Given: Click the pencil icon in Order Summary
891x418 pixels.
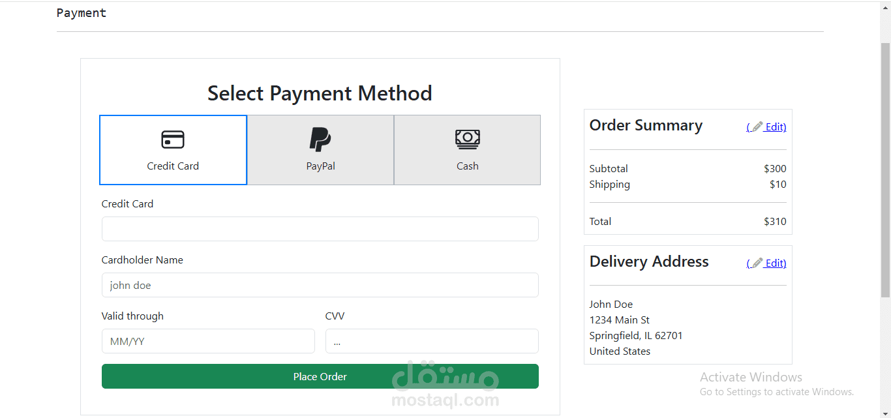Looking at the screenshot, I should point(757,127).
